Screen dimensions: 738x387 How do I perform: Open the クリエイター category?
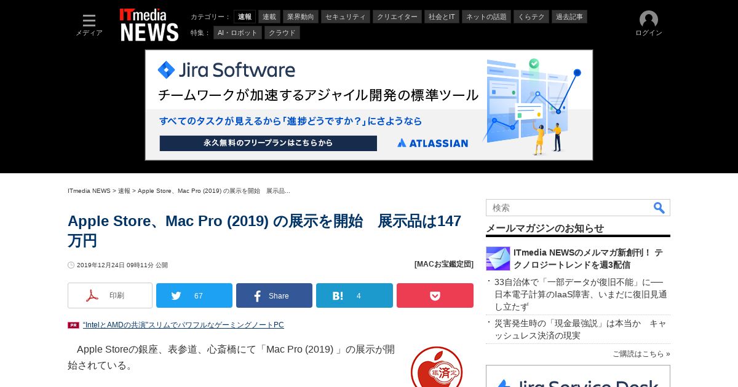click(397, 17)
